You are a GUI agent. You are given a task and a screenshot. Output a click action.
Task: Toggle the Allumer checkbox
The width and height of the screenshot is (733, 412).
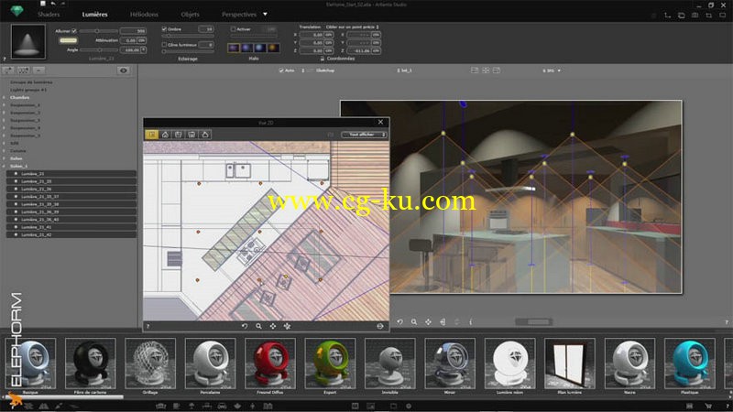(x=74, y=31)
